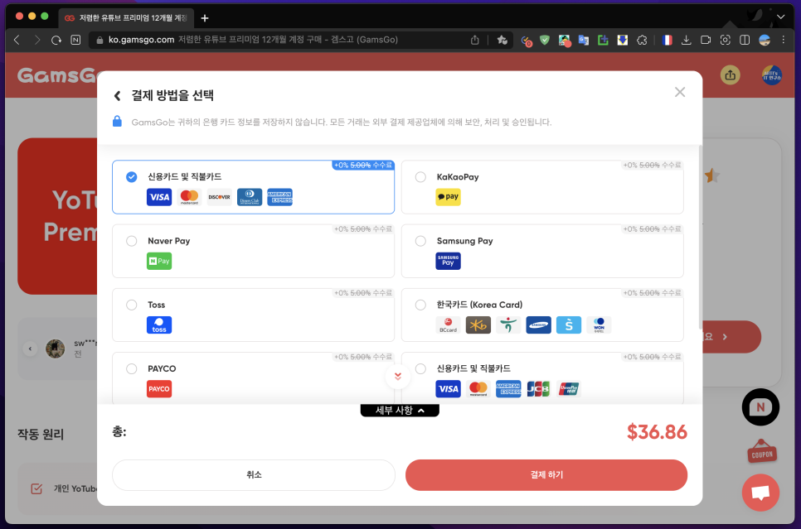Click the yellow share icon in site header

[x=731, y=75]
